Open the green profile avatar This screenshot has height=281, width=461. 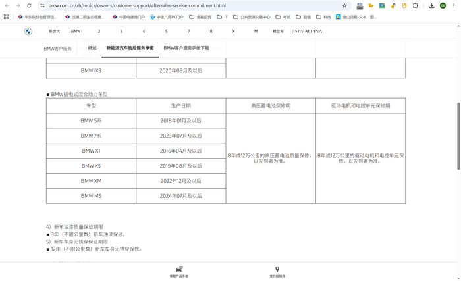tap(443, 5)
